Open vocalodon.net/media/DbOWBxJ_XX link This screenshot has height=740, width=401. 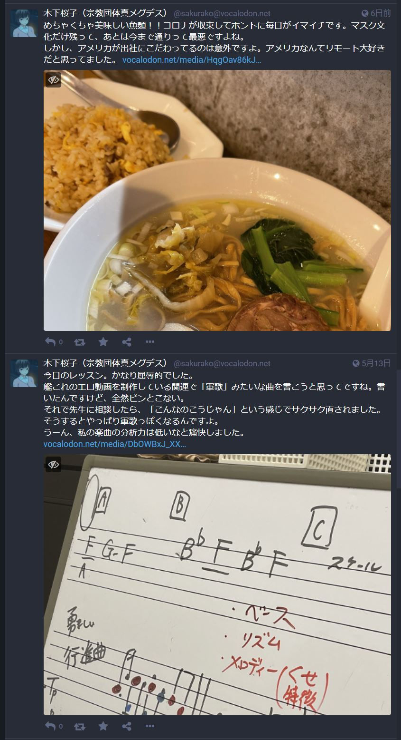[114, 444]
